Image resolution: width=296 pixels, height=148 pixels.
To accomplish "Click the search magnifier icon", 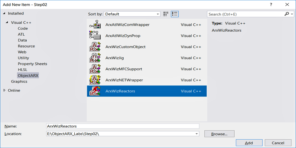I will 287,14.
